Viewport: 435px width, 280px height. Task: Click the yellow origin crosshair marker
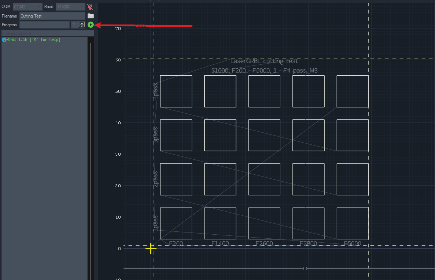pos(151,249)
